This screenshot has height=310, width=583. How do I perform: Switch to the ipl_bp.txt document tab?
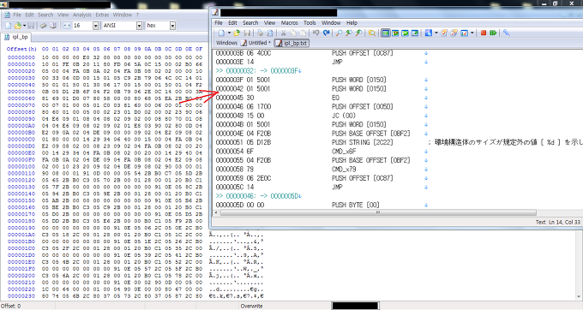point(291,43)
